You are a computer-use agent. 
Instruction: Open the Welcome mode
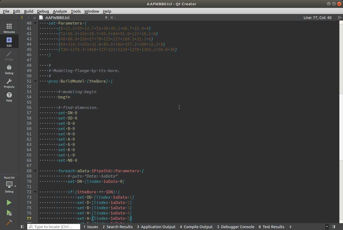(9, 28)
